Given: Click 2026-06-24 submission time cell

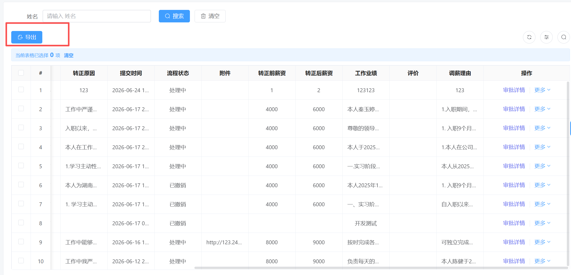Looking at the screenshot, I should [131, 90].
